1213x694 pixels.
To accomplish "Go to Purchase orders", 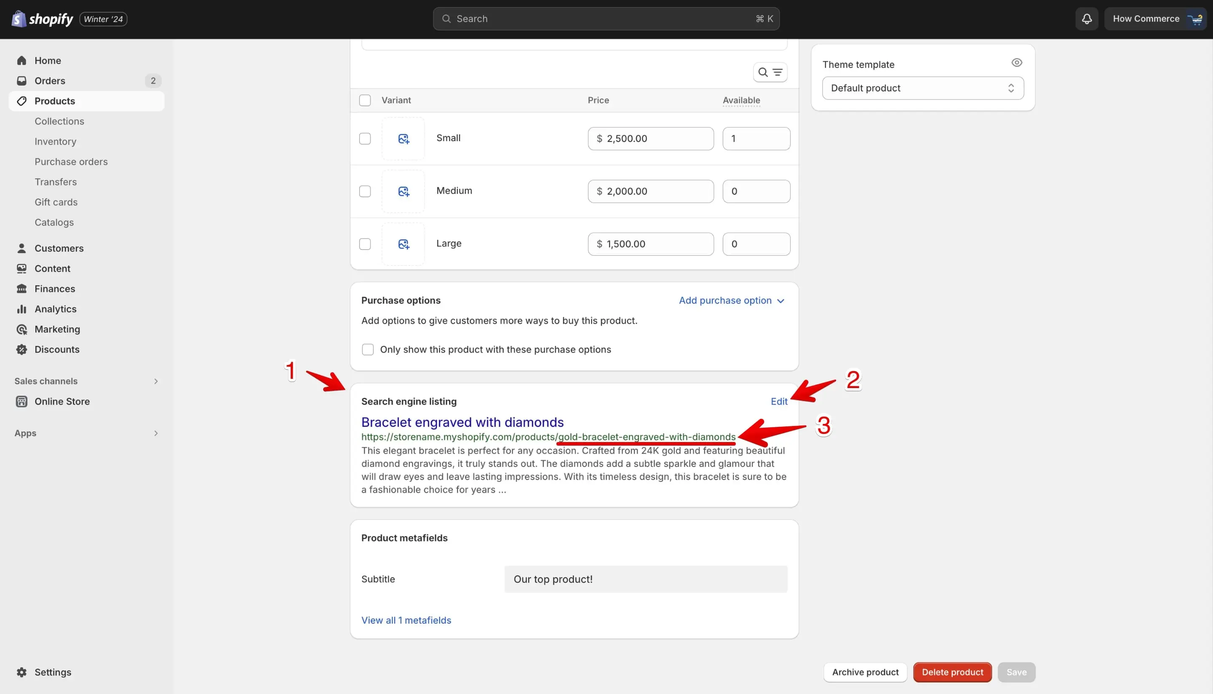I will pos(71,161).
